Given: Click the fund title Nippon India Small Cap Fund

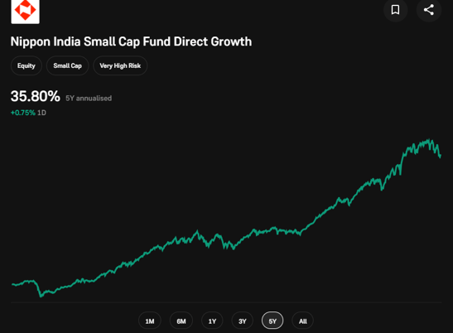Looking at the screenshot, I should pos(131,41).
